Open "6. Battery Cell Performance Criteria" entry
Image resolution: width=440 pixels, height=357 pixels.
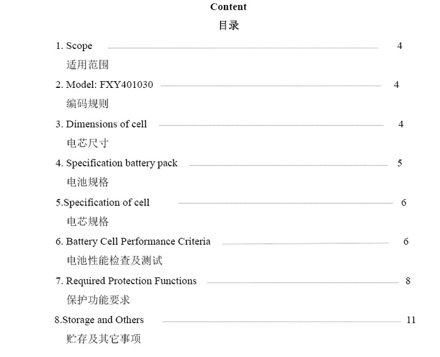point(133,242)
